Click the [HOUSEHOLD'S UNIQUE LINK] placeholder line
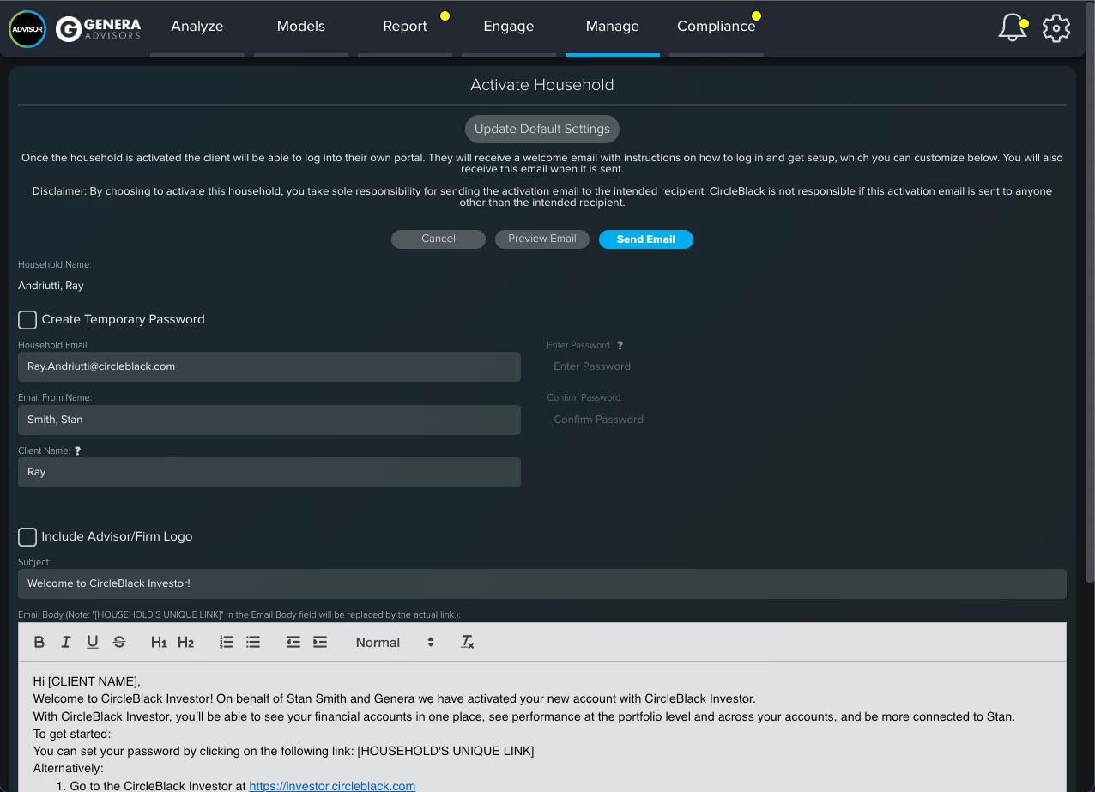This screenshot has height=792, width=1095. coord(283,751)
